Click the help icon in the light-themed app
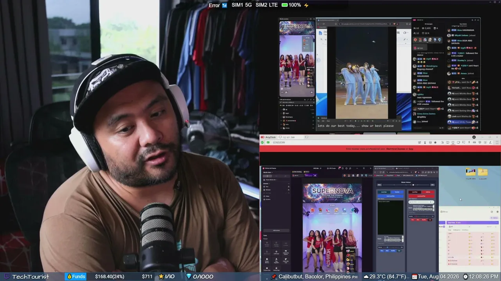501x281 pixels. click(x=492, y=212)
